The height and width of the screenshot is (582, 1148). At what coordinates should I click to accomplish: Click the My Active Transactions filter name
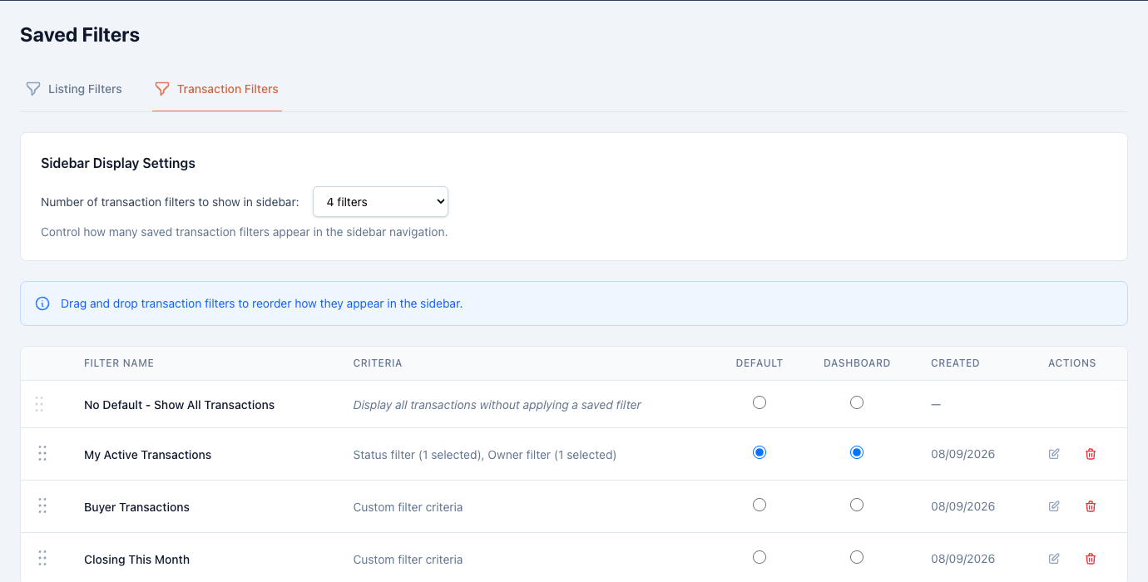147,455
